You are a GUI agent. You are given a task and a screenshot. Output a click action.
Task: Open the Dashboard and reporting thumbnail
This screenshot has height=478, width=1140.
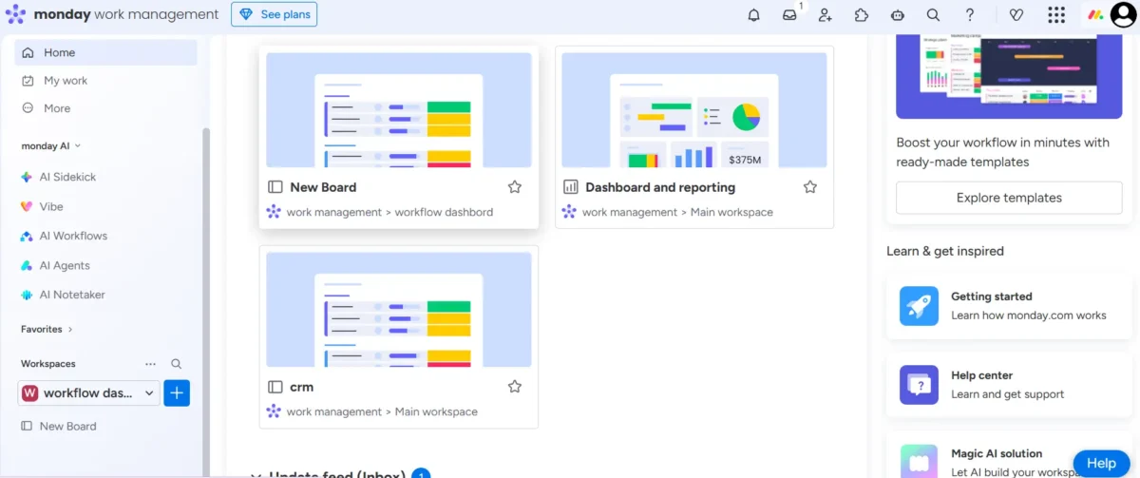(694, 109)
